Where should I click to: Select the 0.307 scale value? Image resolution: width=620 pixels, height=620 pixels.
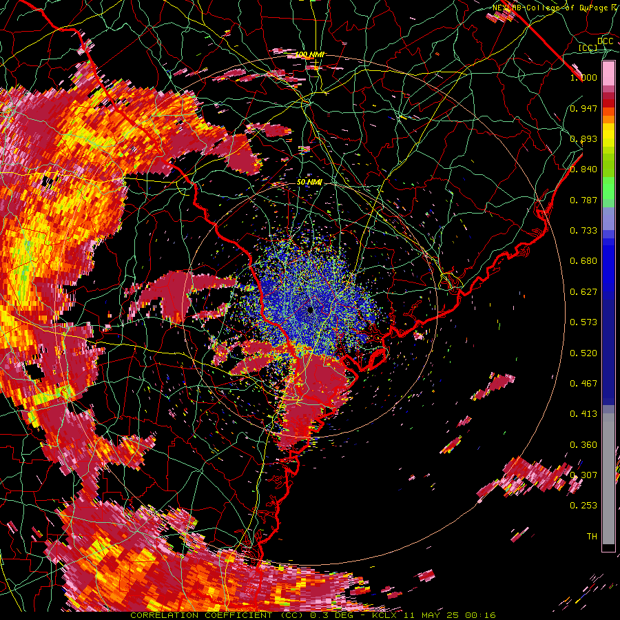[x=583, y=475]
